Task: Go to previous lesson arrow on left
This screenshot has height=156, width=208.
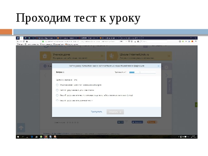Action: coord(45,75)
